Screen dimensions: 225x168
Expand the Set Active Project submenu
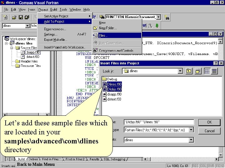65,16
